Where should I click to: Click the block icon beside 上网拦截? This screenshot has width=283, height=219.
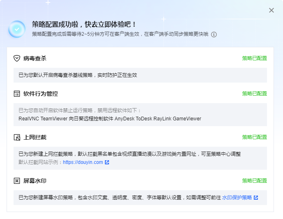17,137
